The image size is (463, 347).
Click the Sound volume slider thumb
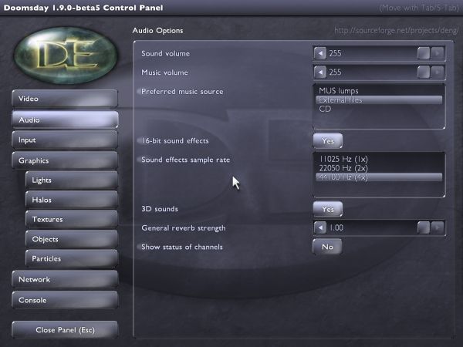coord(424,53)
